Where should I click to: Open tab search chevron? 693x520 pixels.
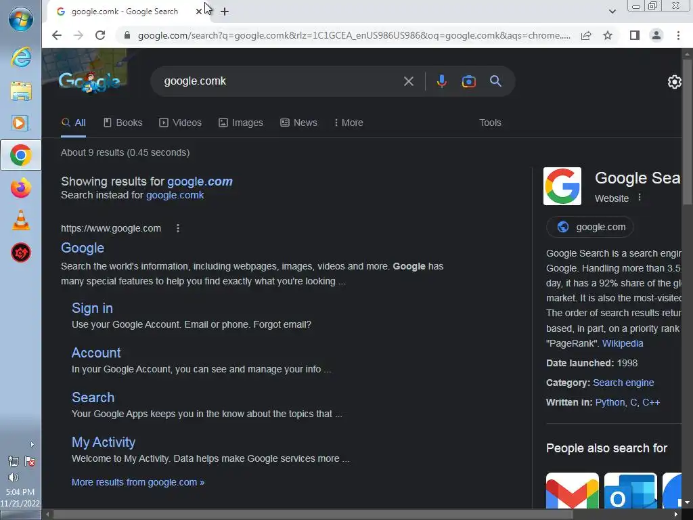(612, 12)
